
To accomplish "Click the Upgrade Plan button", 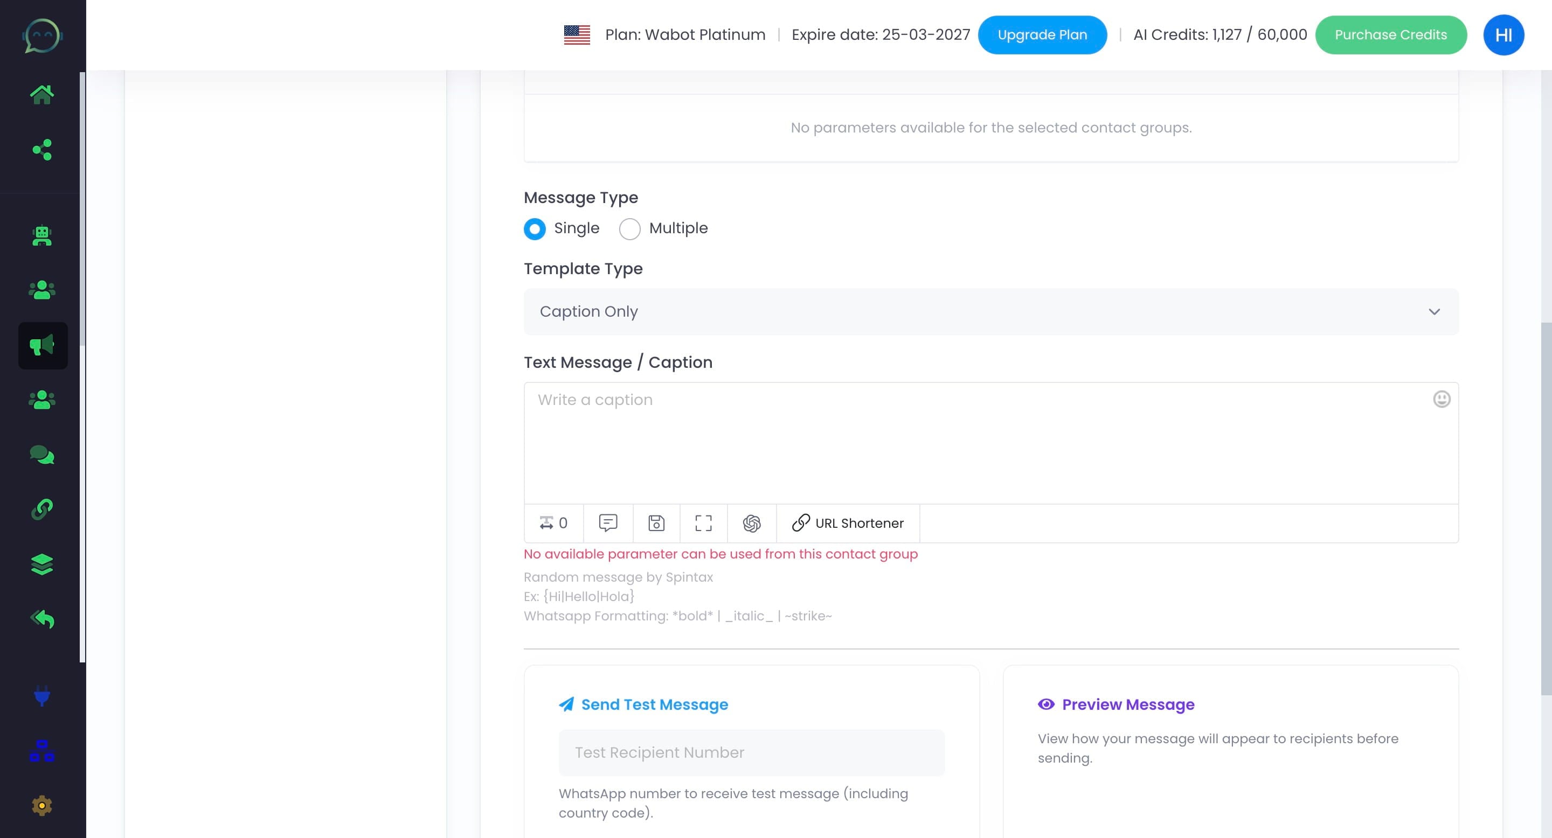I will tap(1042, 35).
